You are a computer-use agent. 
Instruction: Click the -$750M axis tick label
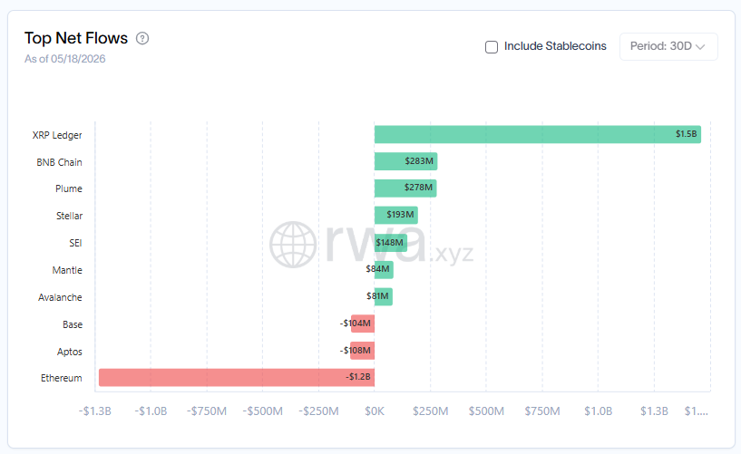[207, 411]
